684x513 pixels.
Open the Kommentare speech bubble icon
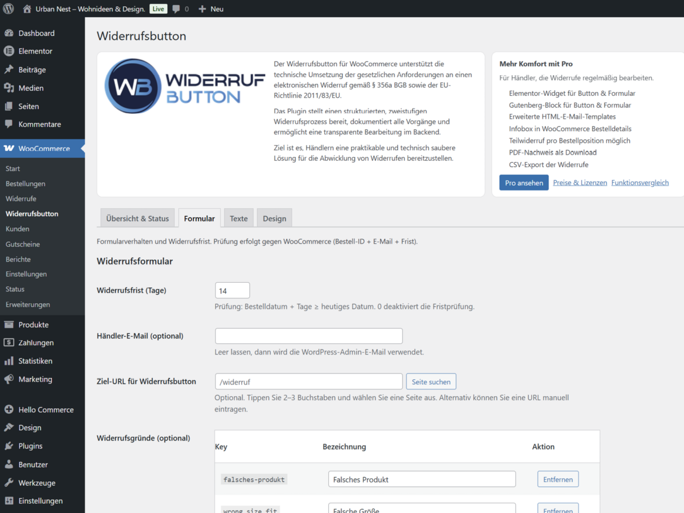9,124
